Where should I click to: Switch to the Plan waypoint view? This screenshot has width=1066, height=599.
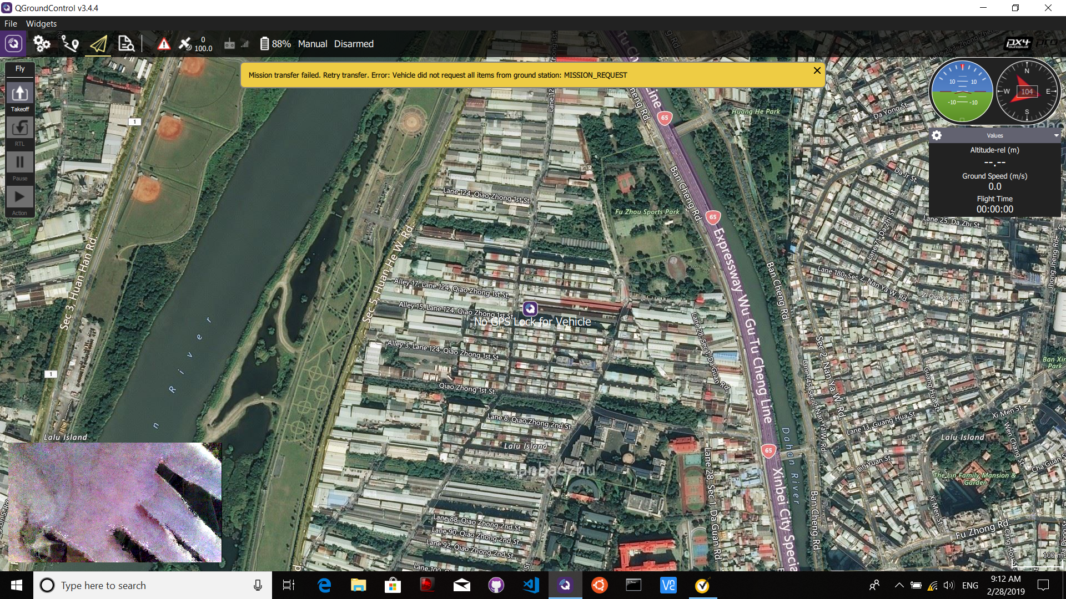point(70,44)
